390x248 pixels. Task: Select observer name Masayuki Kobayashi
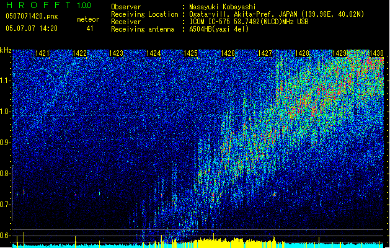click(223, 7)
